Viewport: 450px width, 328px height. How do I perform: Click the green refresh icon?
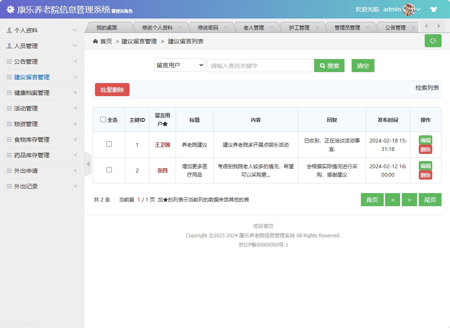tap(433, 40)
